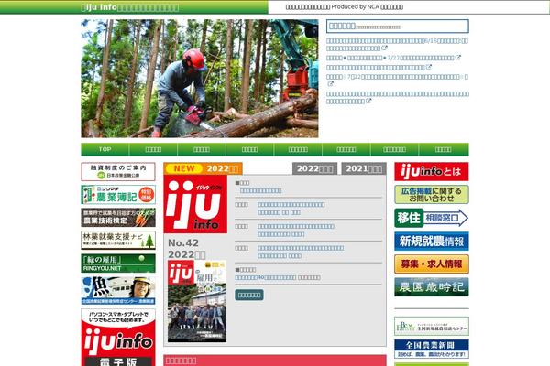This screenshot has height=366, width=550.
Task: Switch to the gray 2021 issue tab
Action: (364, 168)
